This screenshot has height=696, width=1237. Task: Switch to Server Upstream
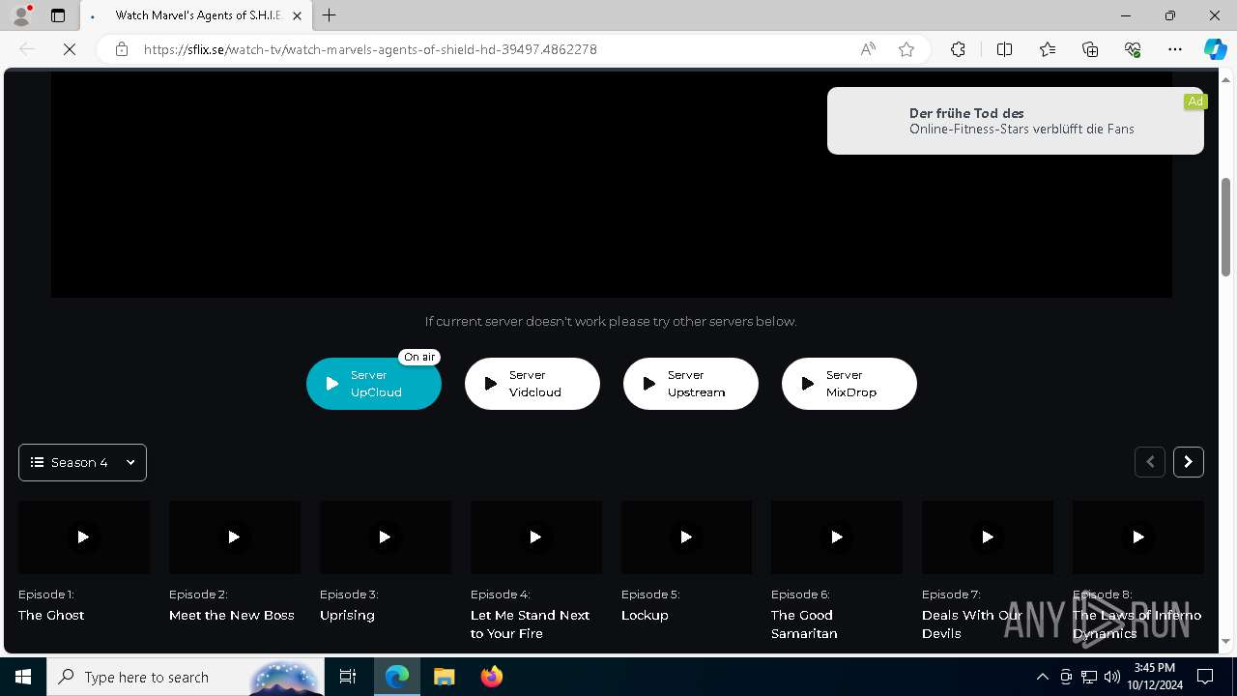[x=691, y=384]
